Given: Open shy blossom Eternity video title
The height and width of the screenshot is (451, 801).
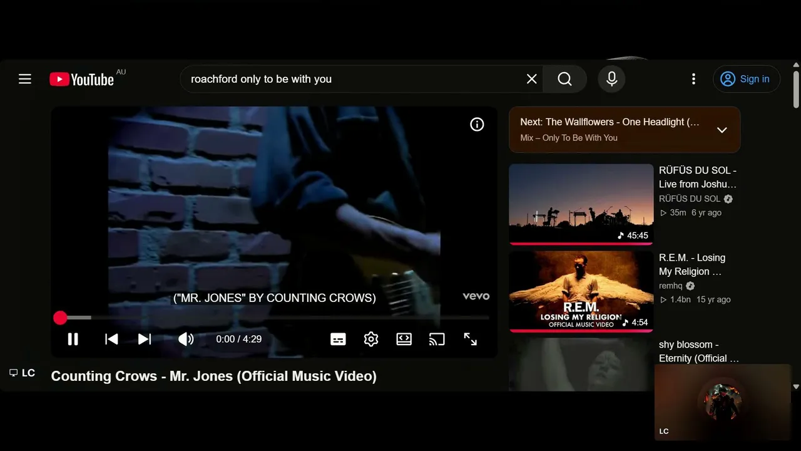Looking at the screenshot, I should tap(699, 351).
